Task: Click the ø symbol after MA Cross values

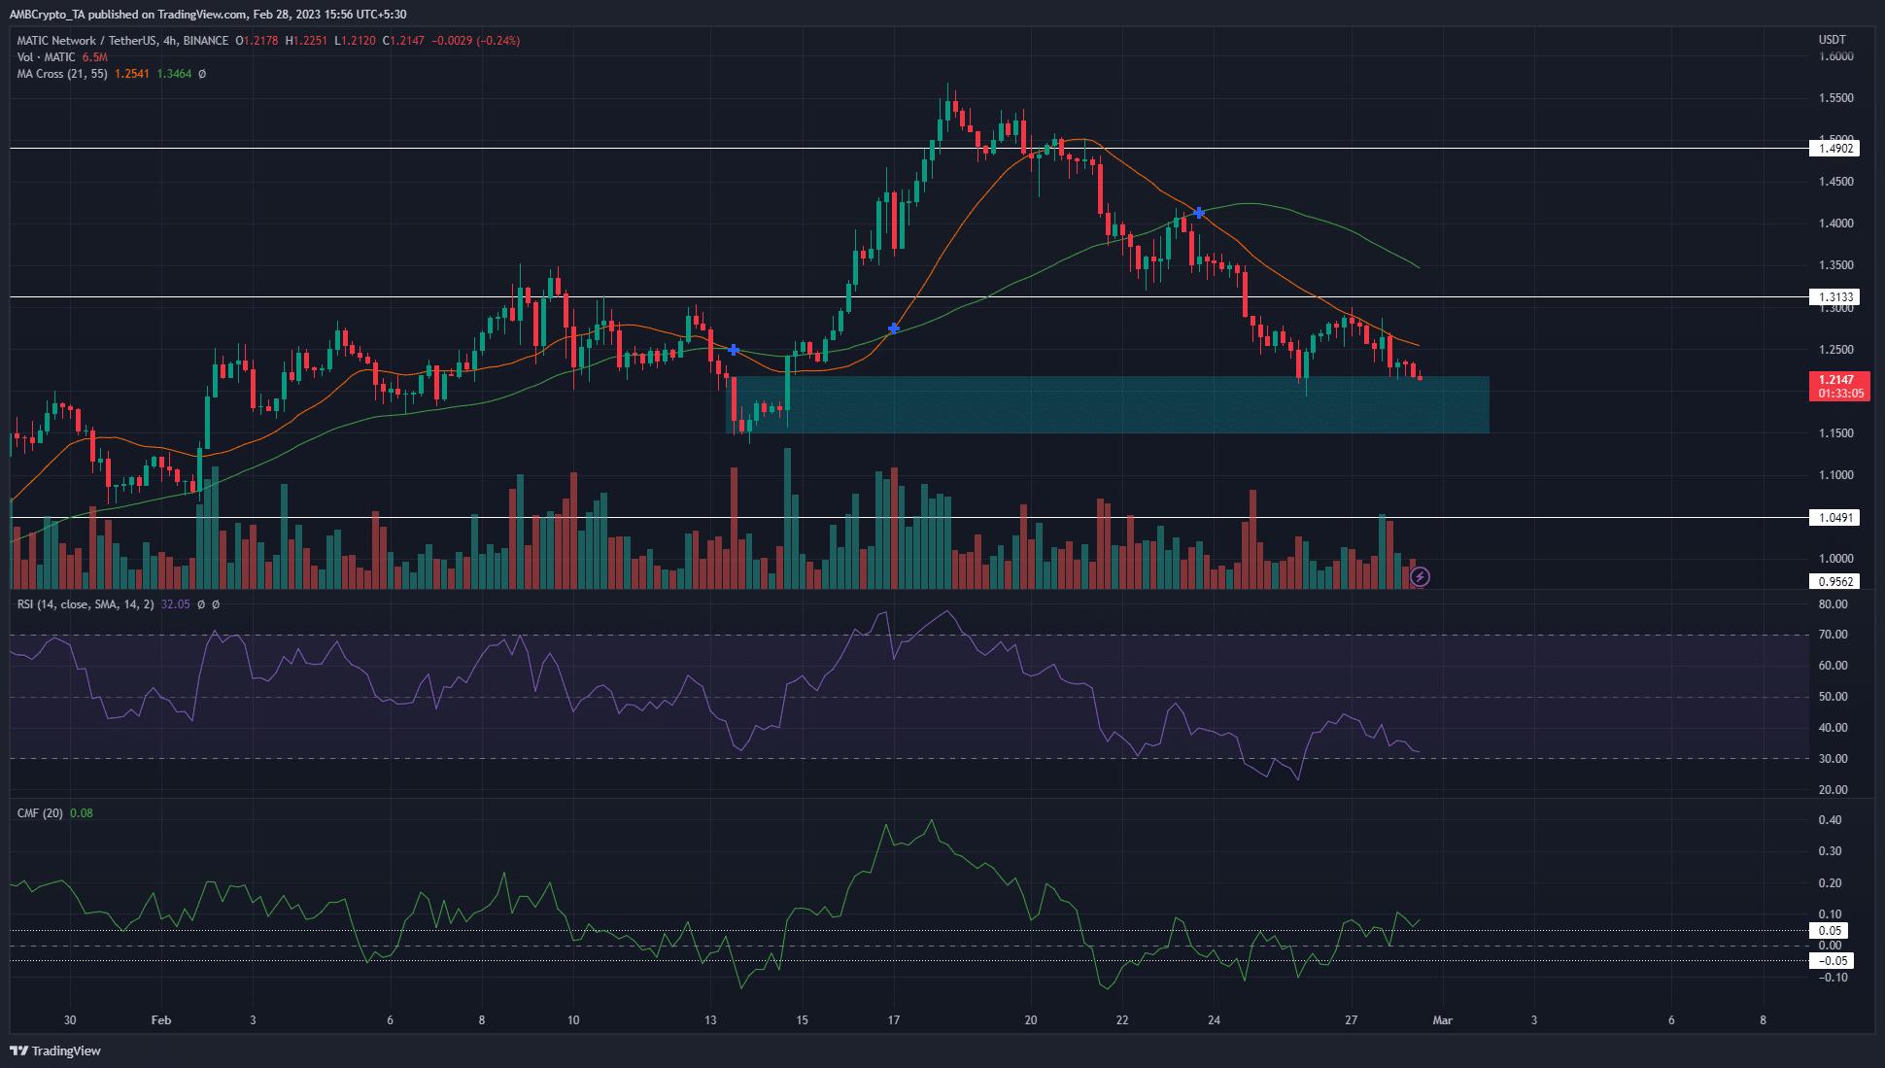Action: [202, 74]
